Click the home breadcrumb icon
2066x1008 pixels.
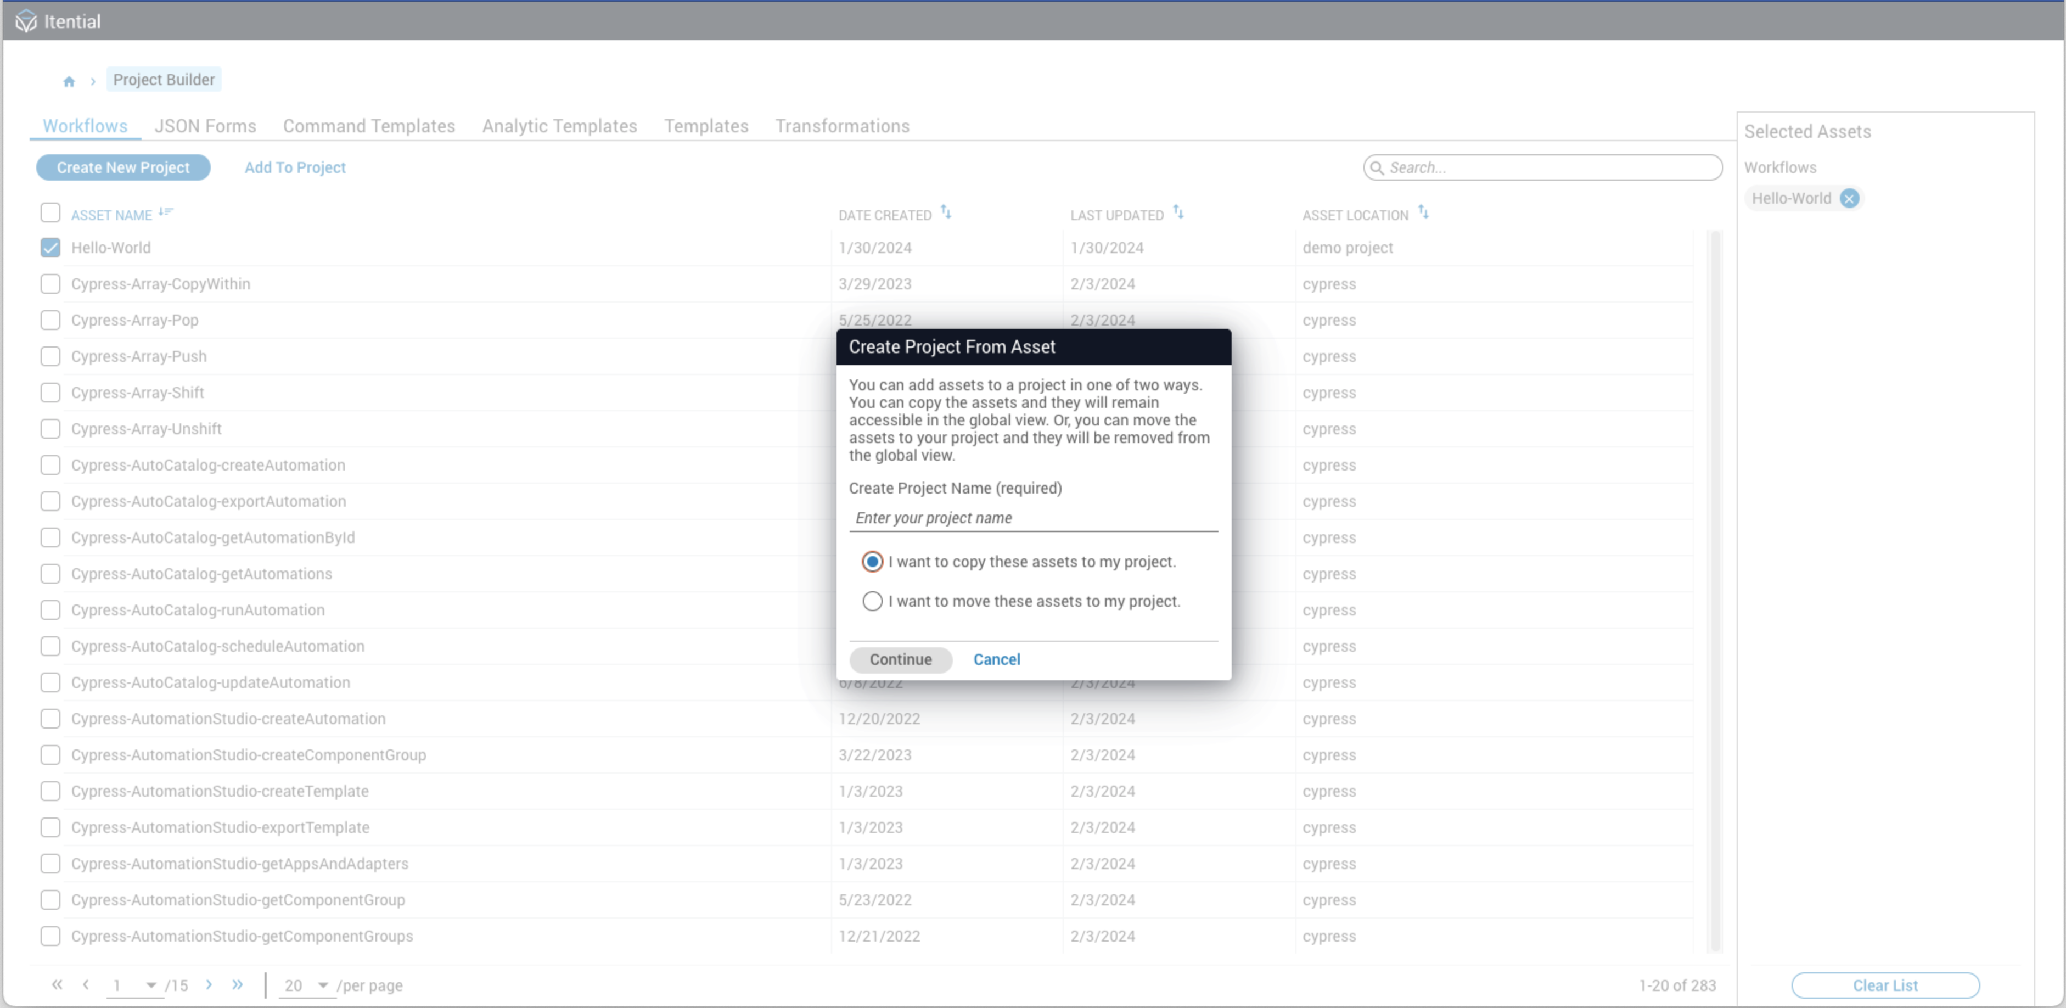pyautogui.click(x=69, y=81)
